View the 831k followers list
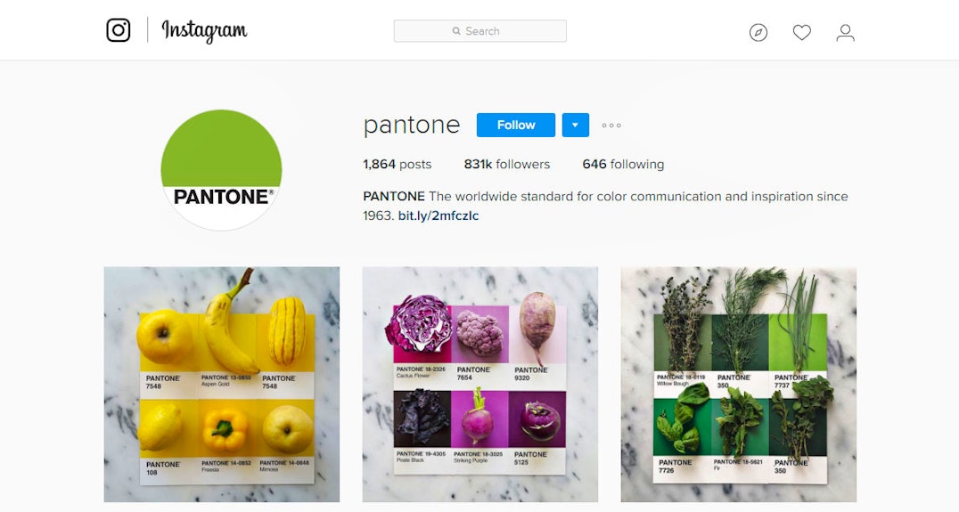The width and height of the screenshot is (959, 512). [x=506, y=165]
